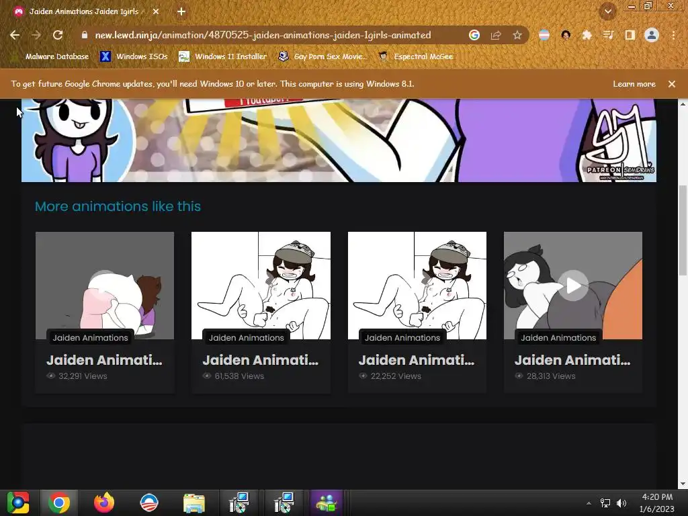Click Learn more on update notice
Viewport: 688px width, 516px height.
[634, 84]
